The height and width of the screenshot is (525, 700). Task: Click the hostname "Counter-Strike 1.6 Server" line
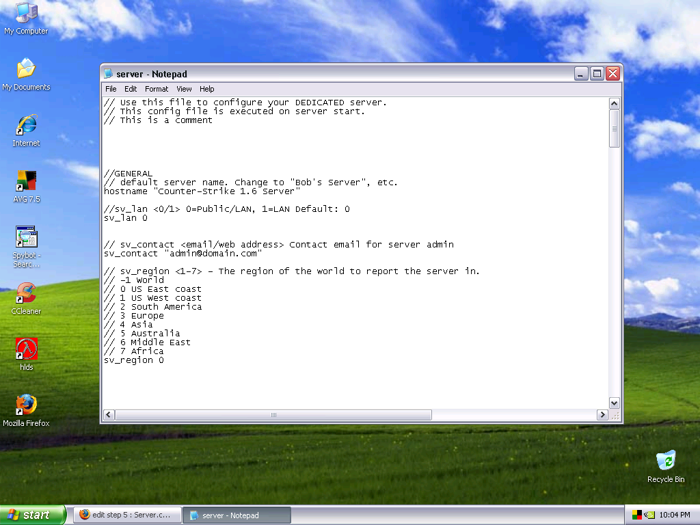point(202,191)
